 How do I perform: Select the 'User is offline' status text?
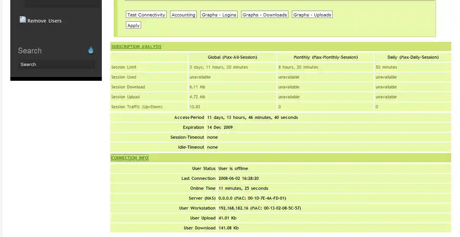(x=233, y=168)
